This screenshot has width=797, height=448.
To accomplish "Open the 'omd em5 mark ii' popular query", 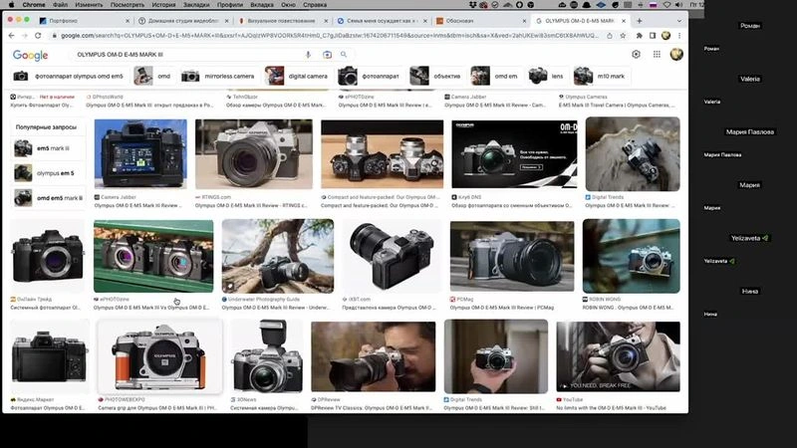I will click(48, 198).
